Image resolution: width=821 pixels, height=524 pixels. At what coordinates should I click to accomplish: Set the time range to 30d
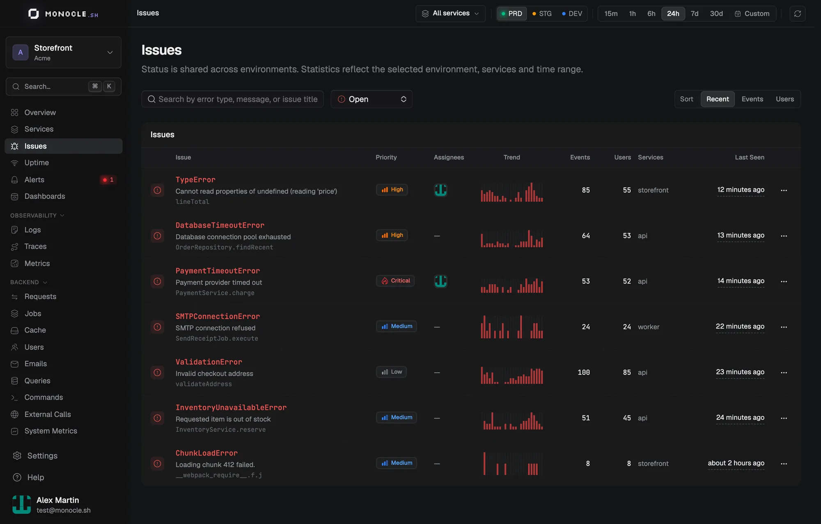coord(716,14)
